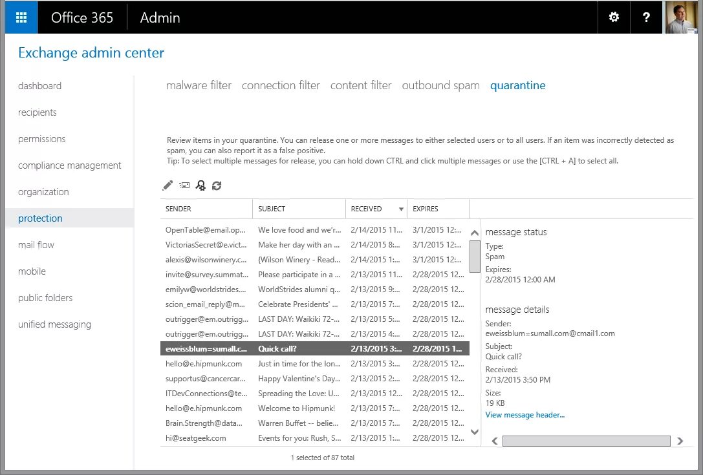Click View message header link
Screen dimensions: 703x475
tap(525, 414)
